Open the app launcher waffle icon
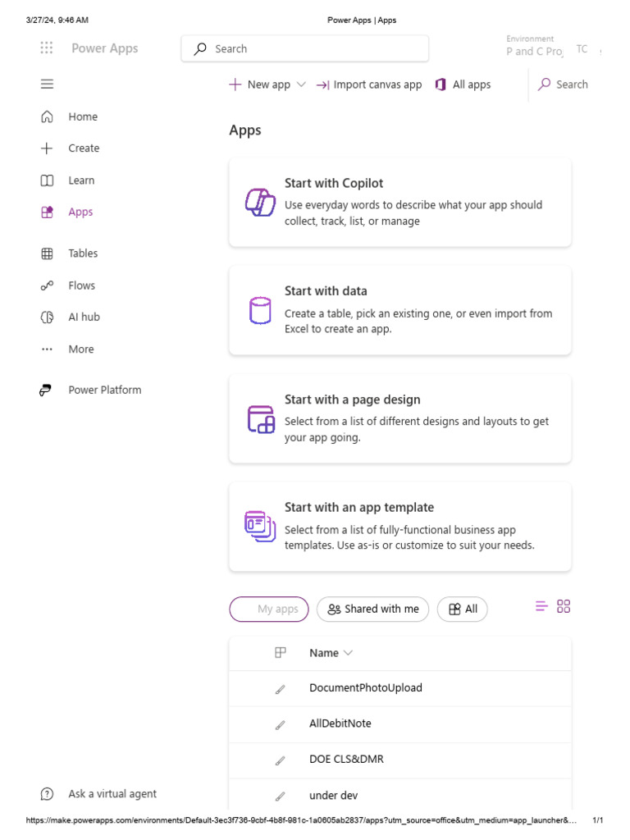Image resolution: width=630 pixels, height=840 pixels. pos(47,48)
